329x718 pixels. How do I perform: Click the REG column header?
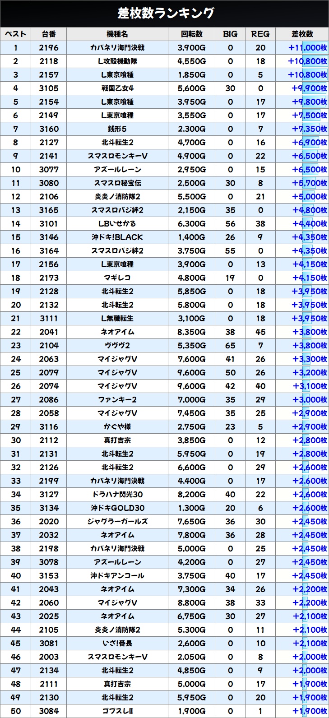tap(260, 34)
